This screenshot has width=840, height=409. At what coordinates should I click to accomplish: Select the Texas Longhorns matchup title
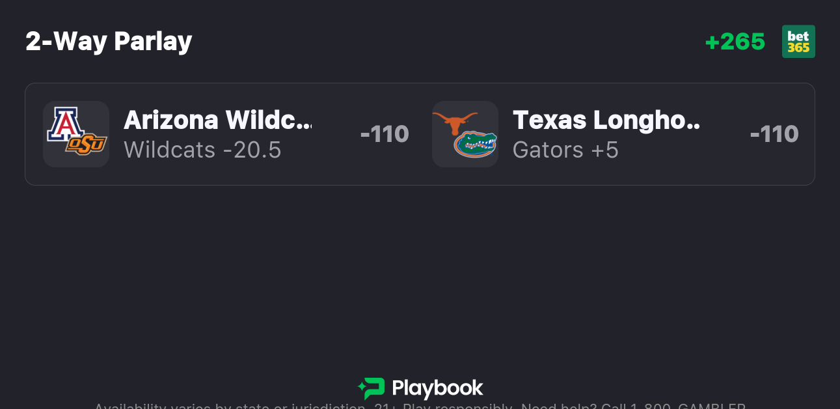click(x=606, y=120)
